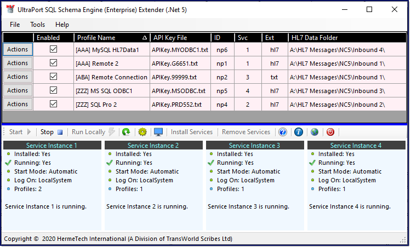Screen dimensions: 411x248
Task: Click the Start toolbar button
Action: [20, 132]
